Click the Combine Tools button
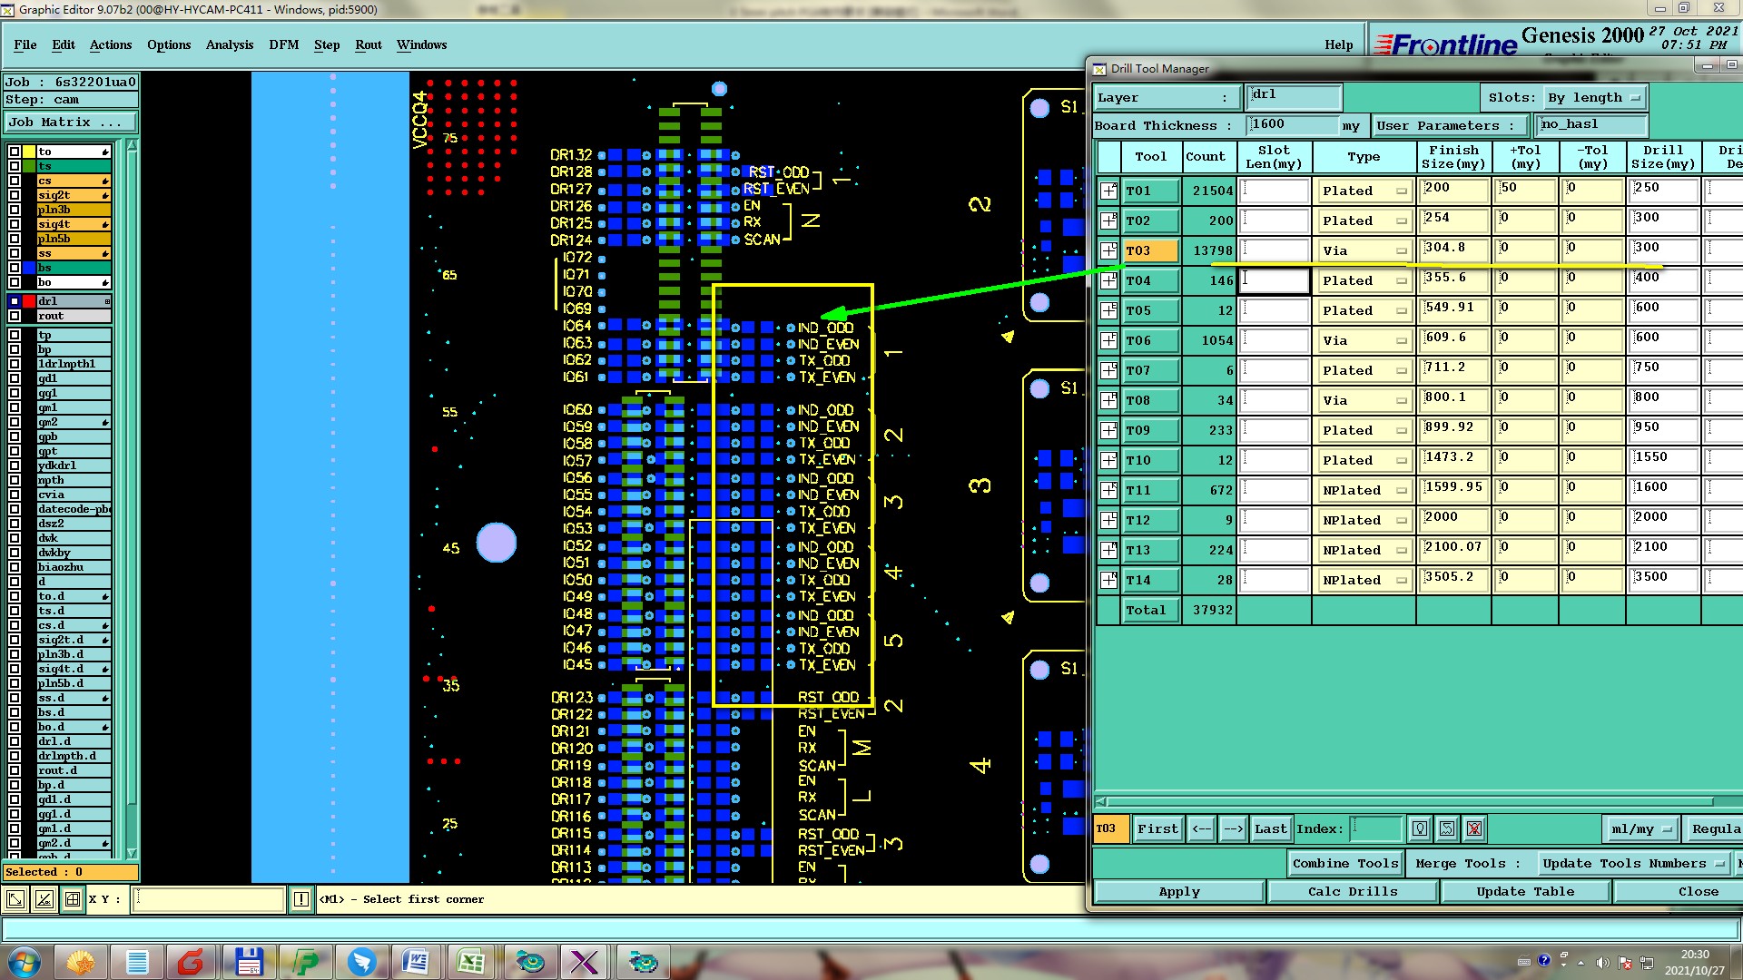 click(x=1345, y=864)
